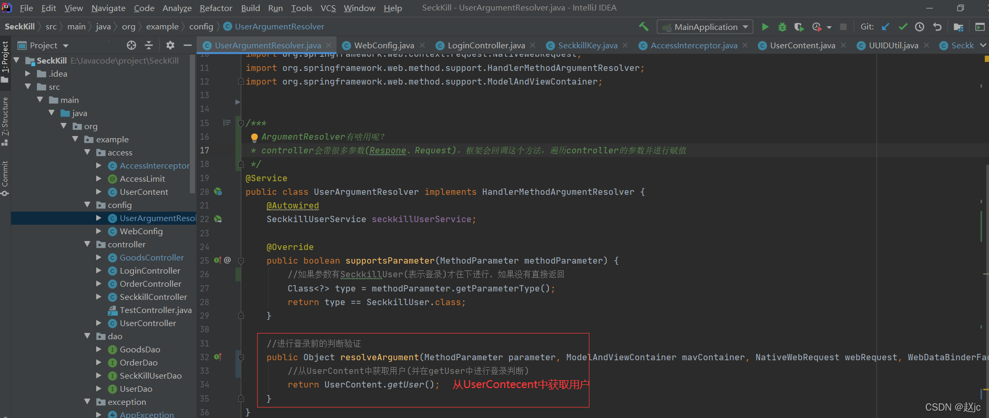Open profiler options dropdown arrow

coord(829,27)
